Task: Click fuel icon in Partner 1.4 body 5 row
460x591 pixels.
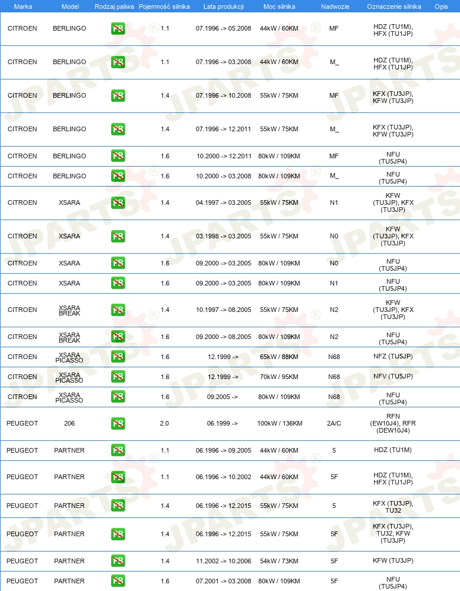Action: [118, 506]
